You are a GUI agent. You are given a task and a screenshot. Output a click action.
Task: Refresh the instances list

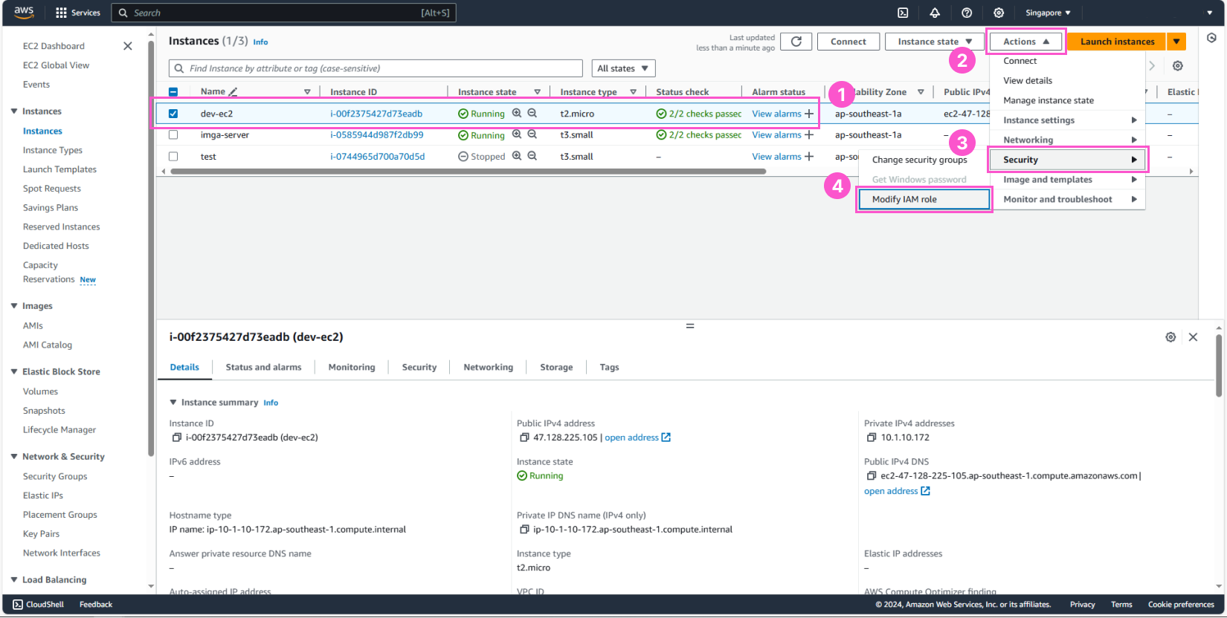(x=796, y=42)
